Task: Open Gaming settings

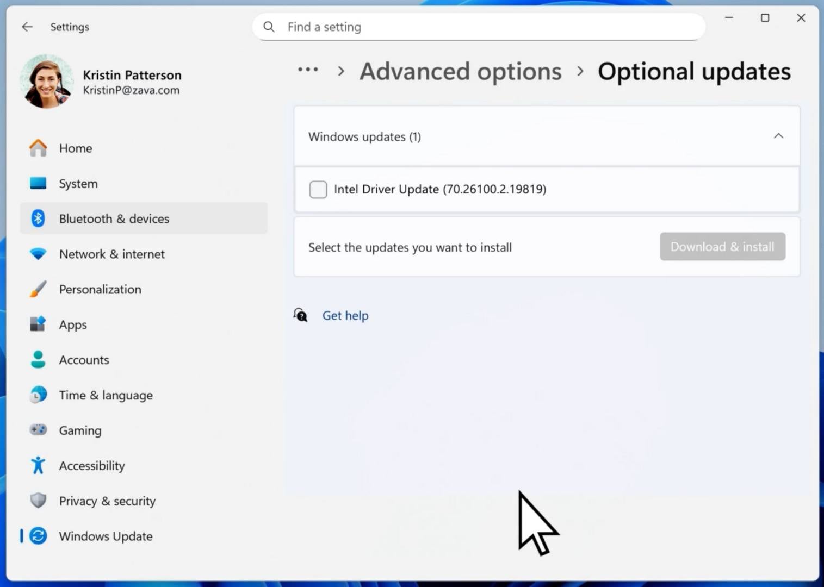Action: [144, 430]
